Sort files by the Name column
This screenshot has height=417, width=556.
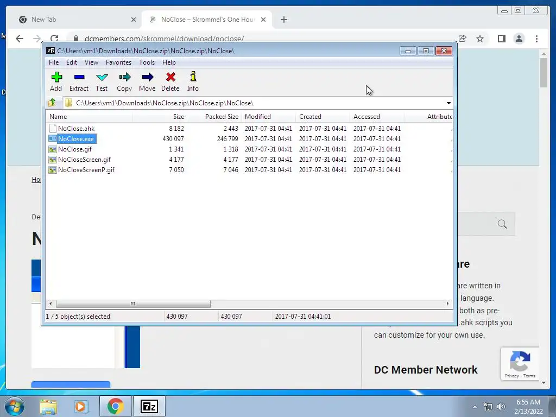[x=89, y=117]
